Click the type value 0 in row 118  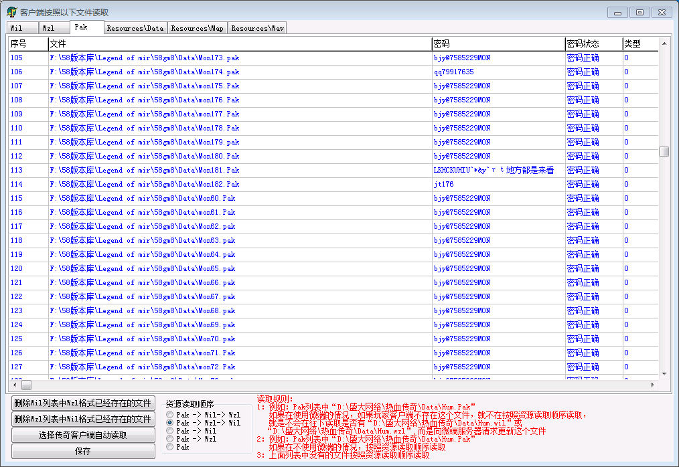tap(626, 241)
